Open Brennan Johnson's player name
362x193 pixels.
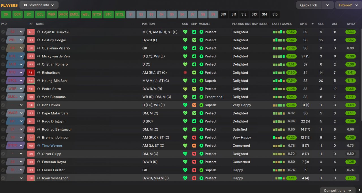coord(55,137)
